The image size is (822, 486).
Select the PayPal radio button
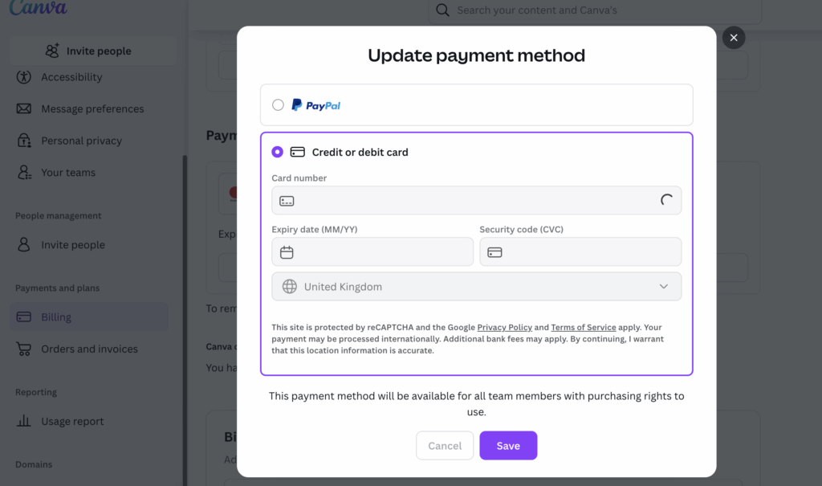point(278,104)
